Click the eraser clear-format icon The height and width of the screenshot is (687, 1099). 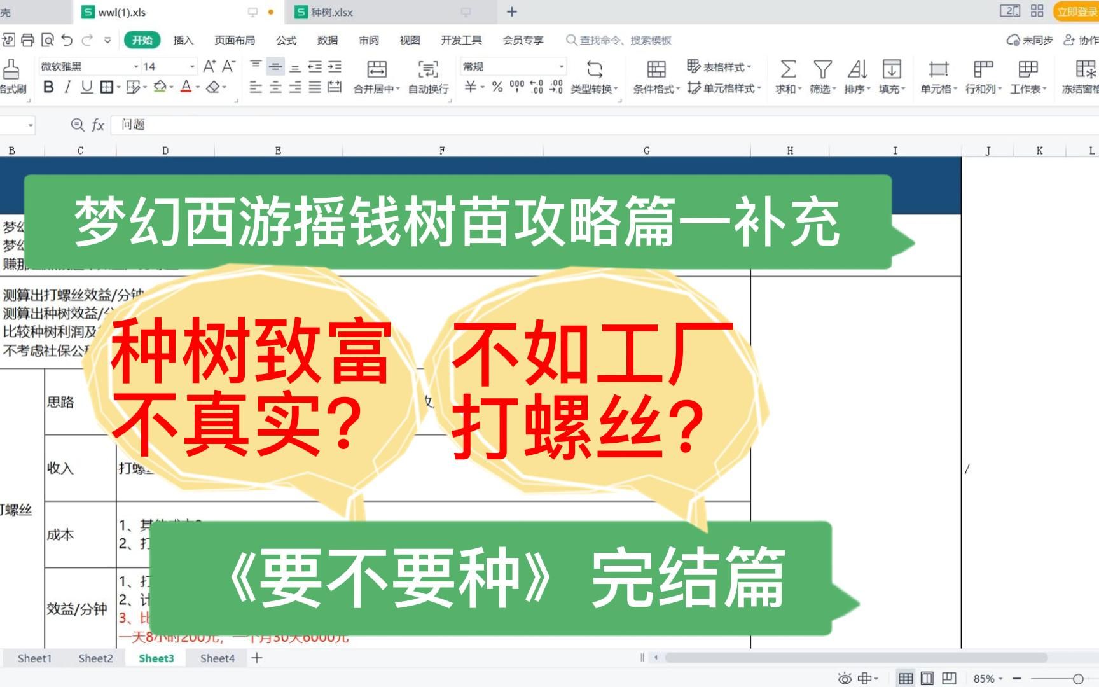[214, 87]
